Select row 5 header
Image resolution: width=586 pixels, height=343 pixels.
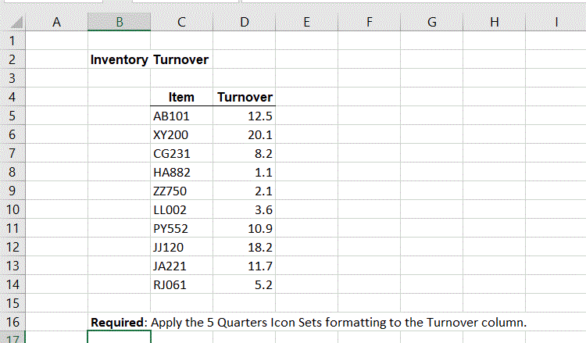pos(13,116)
